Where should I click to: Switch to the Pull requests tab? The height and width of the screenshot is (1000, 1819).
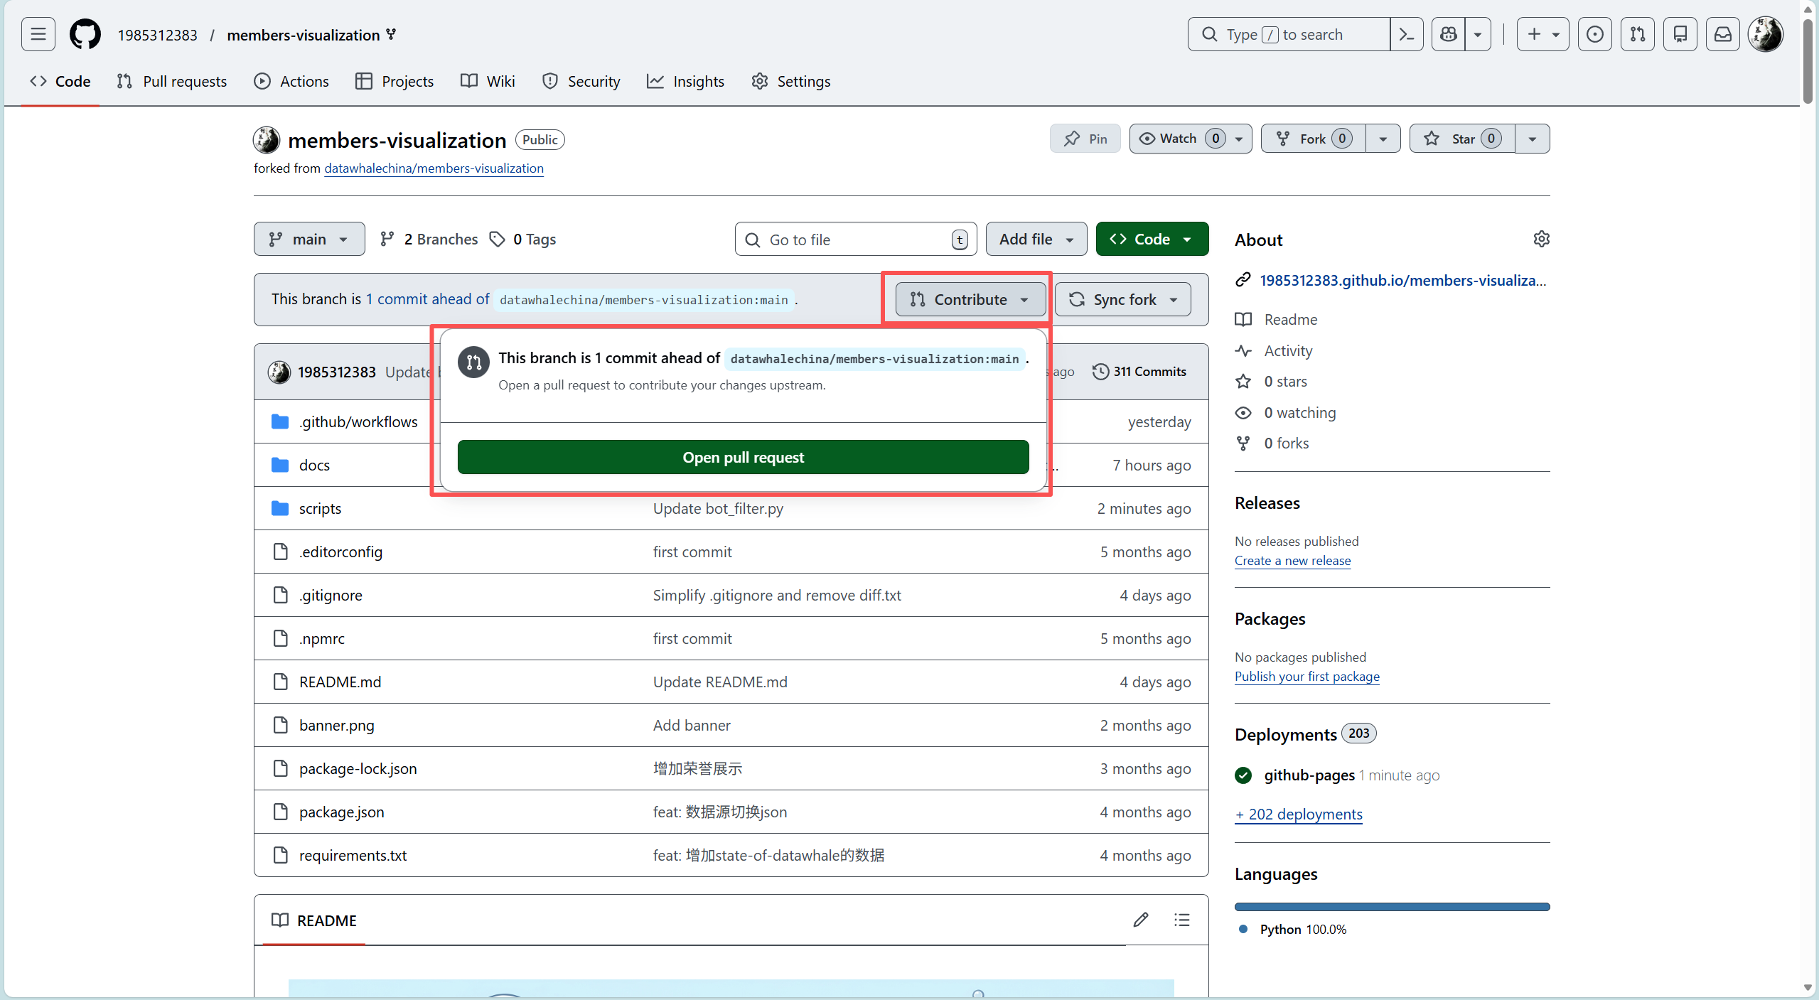tap(172, 81)
